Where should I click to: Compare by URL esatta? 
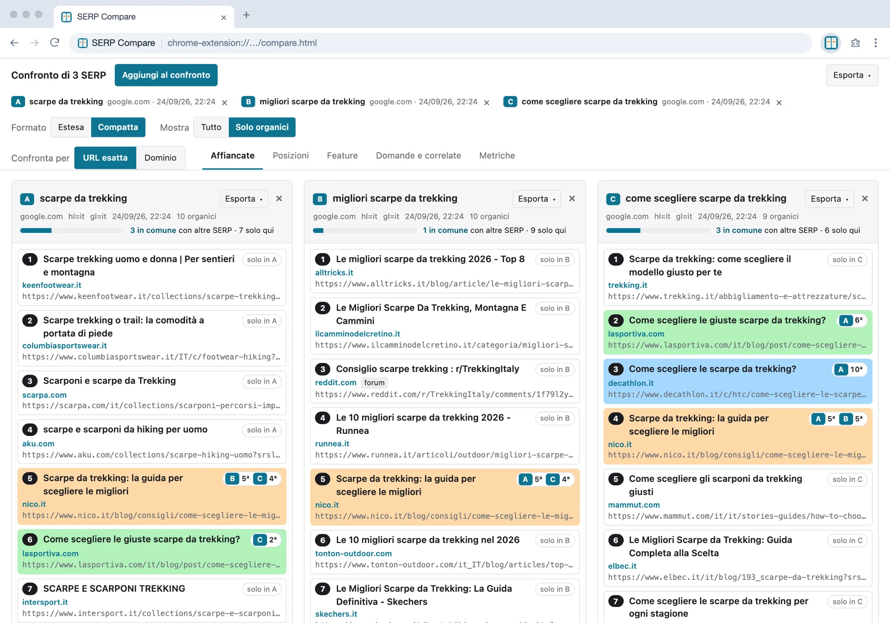pos(105,158)
